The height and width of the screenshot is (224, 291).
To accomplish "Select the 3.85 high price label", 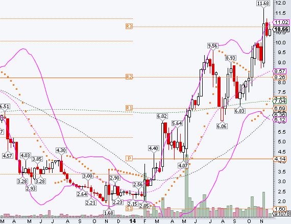I will pos(37,159).
